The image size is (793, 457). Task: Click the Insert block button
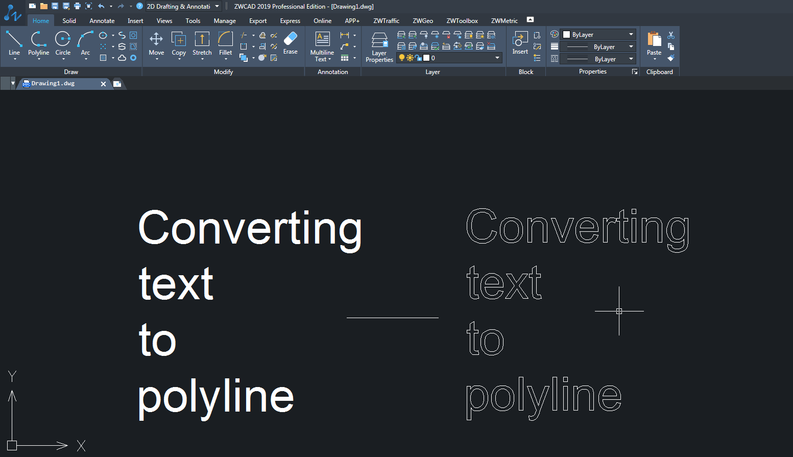coord(520,43)
